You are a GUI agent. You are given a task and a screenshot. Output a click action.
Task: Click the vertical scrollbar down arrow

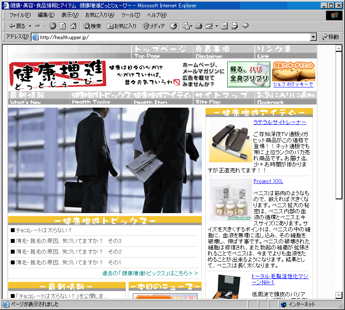coord(339,295)
